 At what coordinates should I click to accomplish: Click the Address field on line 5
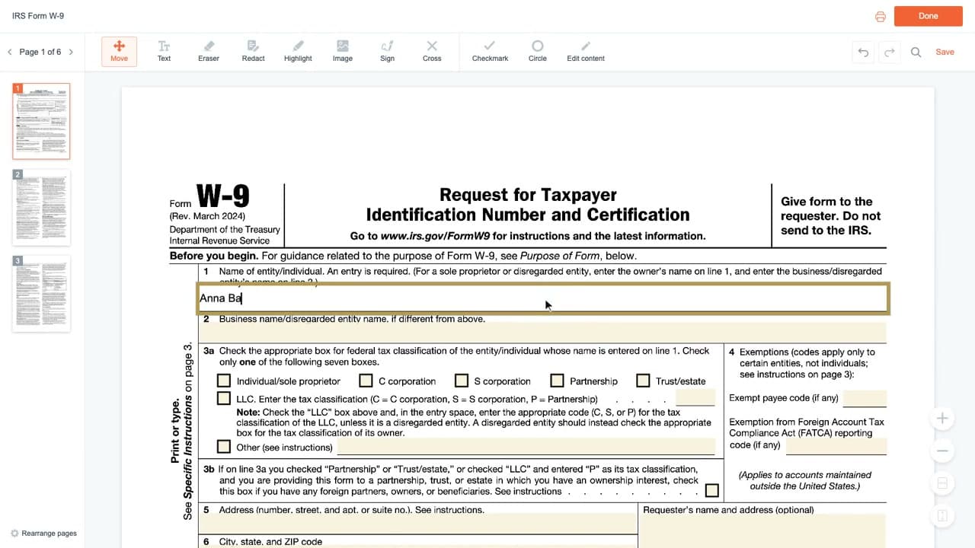coord(417,524)
